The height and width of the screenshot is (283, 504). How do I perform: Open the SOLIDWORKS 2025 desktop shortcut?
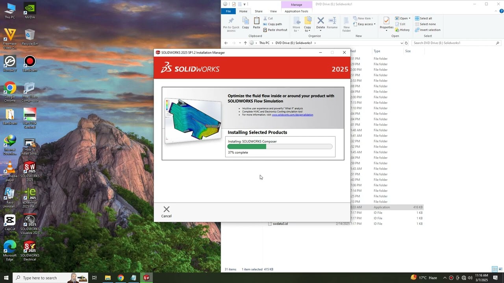(30, 171)
